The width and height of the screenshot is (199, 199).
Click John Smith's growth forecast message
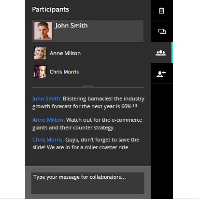coord(88,102)
